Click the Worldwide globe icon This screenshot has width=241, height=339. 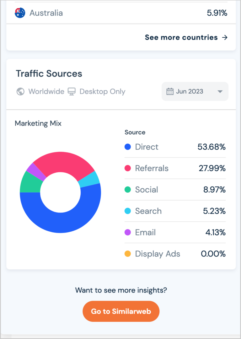click(x=20, y=91)
